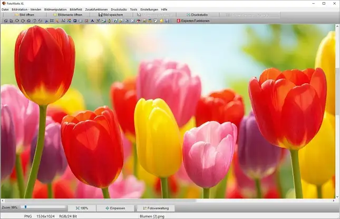Click the floppy disk icon of Bild speichern
Viewport: 340px width, 219px height.
point(100,15)
